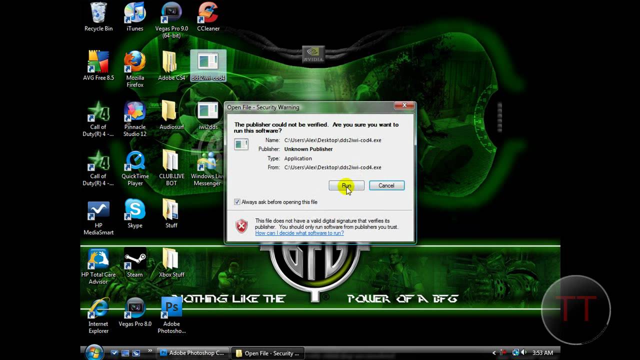Expand Quick Launch overflow chevron
Image resolution: width=640 pixels, height=360 pixels.
tap(149, 351)
